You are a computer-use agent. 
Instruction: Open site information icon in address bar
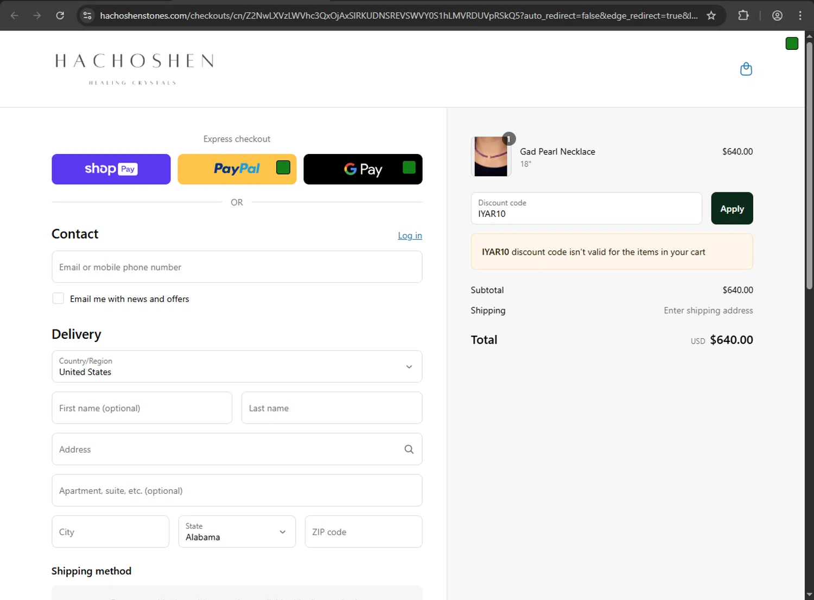click(x=87, y=15)
